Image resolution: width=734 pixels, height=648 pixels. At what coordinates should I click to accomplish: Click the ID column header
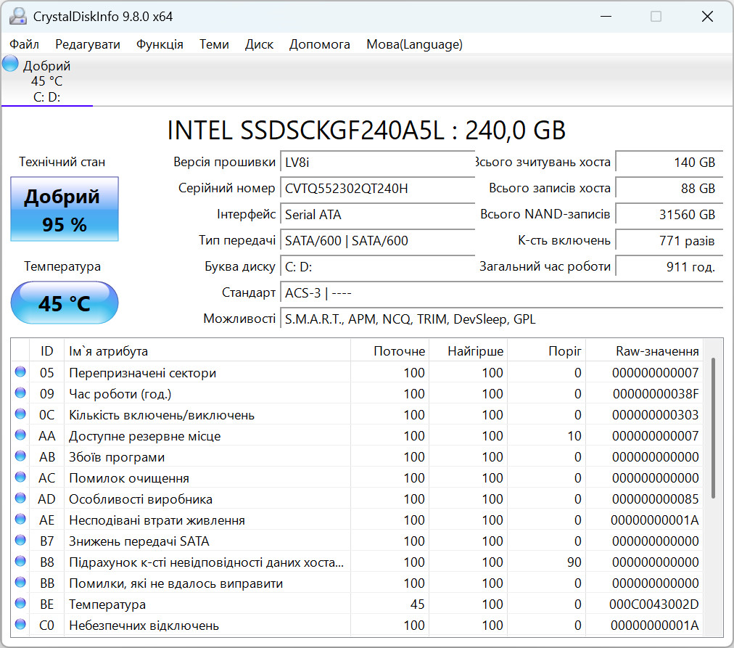click(47, 350)
